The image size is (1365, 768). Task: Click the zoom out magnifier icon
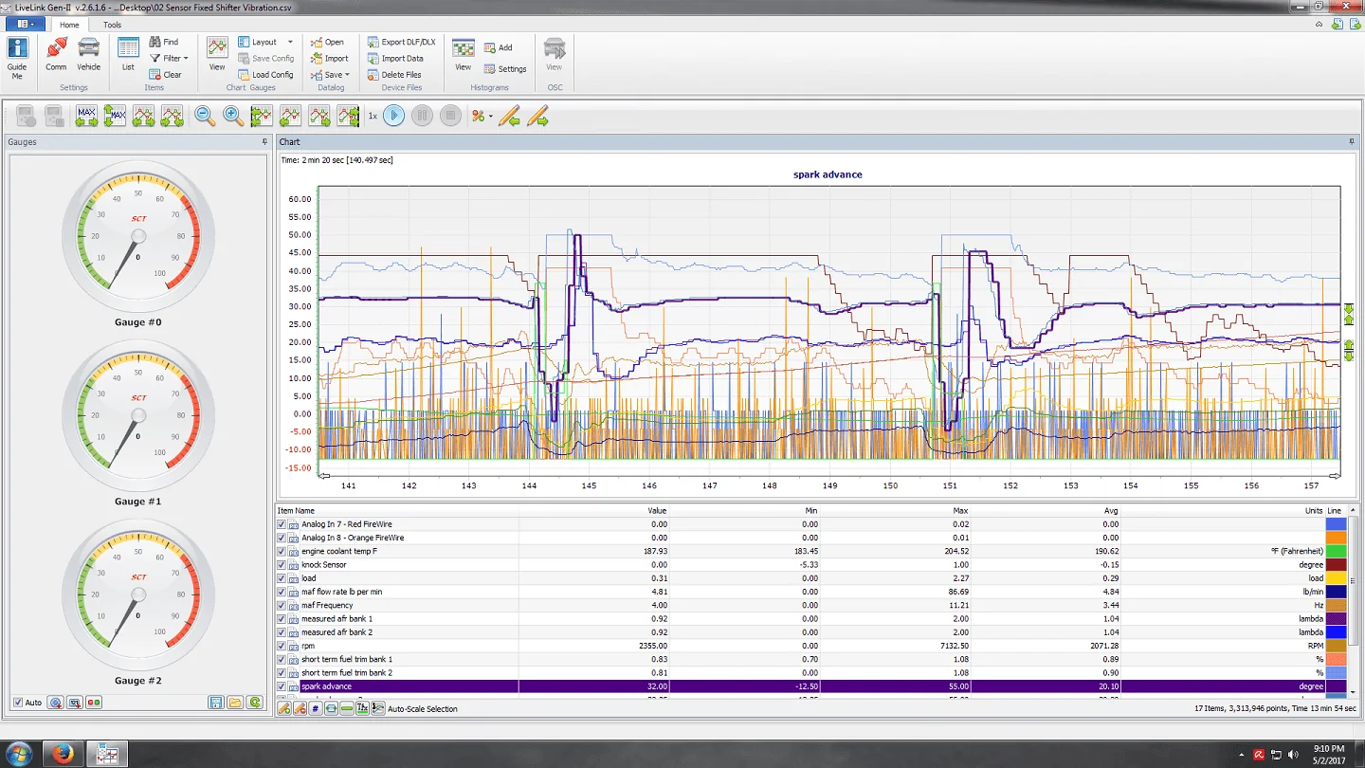click(x=205, y=116)
